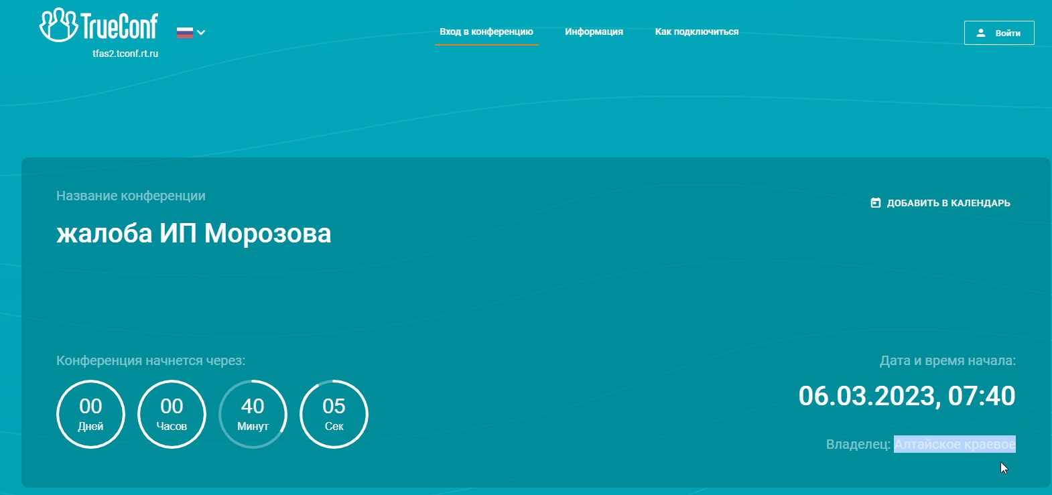
Task: Click the Russian flag language icon
Action: coord(185,32)
